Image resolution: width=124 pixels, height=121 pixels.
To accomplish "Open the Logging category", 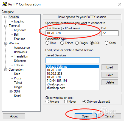I will [19, 21].
